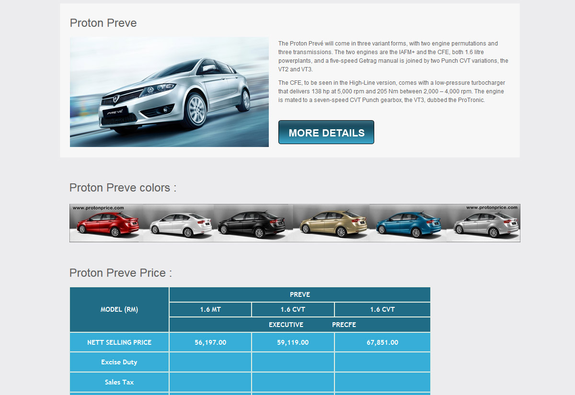Select the red Preve car color
The width and height of the screenshot is (575, 395).
108,224
